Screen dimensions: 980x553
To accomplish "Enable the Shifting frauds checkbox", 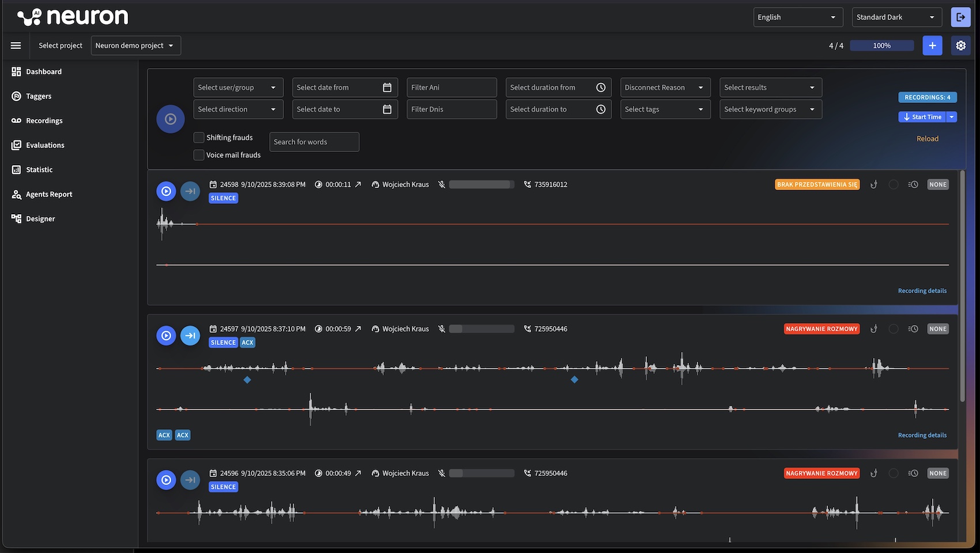I will tap(199, 138).
